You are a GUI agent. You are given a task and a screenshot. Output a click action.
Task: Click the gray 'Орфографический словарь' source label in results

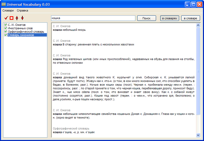(x=71, y=128)
